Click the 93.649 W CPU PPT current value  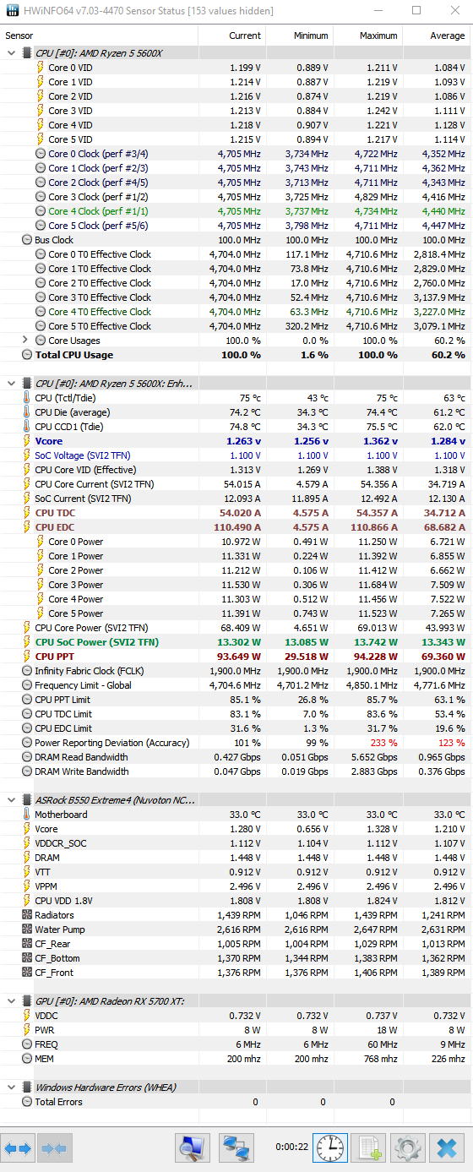(x=239, y=656)
